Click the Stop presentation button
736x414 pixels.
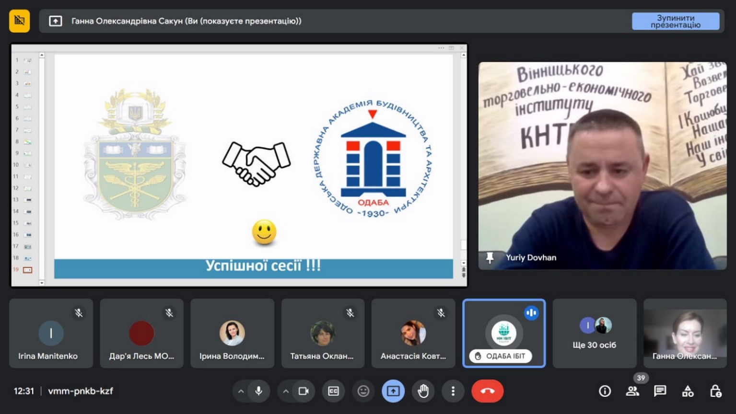[x=675, y=21]
